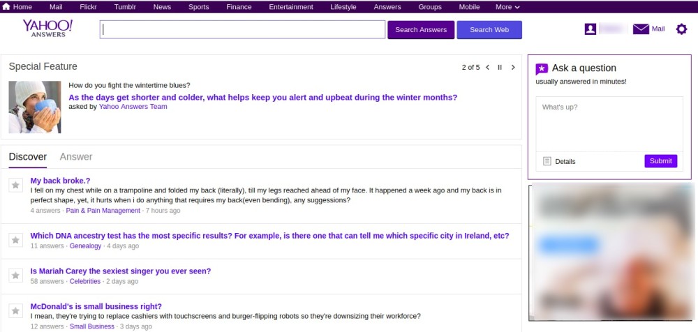The width and height of the screenshot is (698, 332).
Task: Click the Details document icon
Action: [x=547, y=161]
